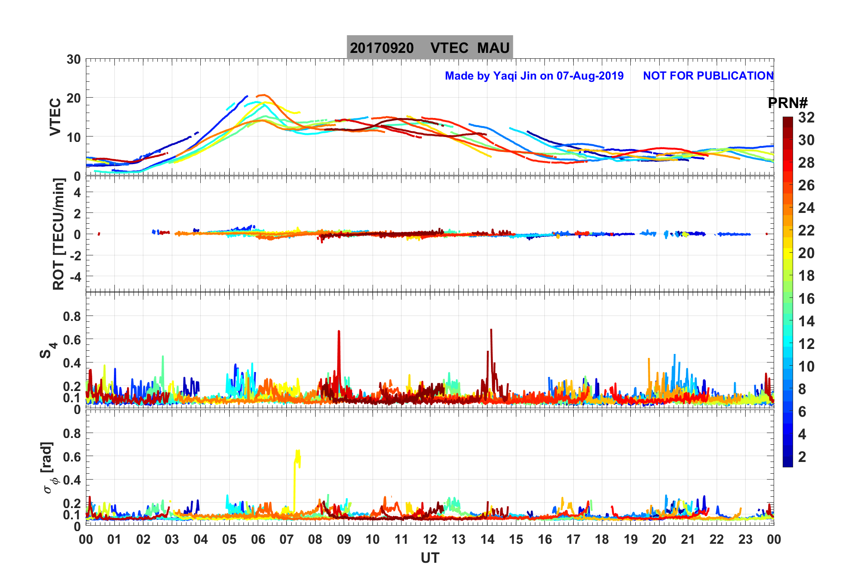Select the S4 y-axis label

point(48,350)
